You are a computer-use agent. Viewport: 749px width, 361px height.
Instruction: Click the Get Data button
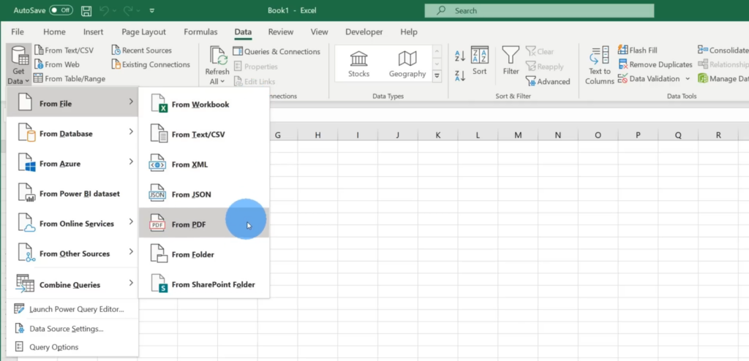coord(18,64)
